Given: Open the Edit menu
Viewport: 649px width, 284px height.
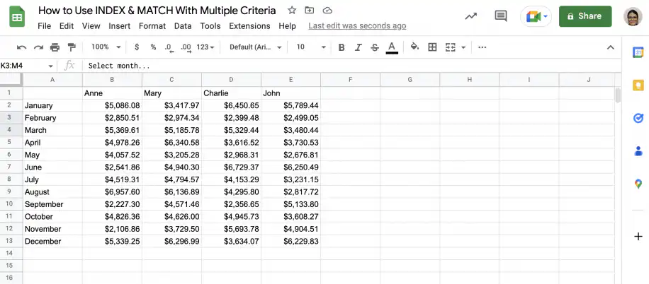Looking at the screenshot, I should pyautogui.click(x=67, y=26).
